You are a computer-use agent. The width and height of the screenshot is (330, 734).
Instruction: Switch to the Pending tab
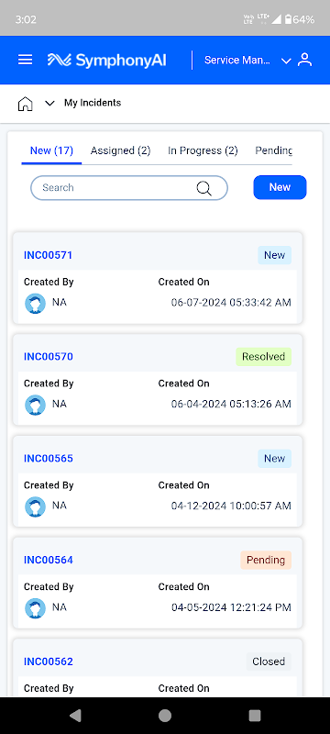[x=273, y=150]
